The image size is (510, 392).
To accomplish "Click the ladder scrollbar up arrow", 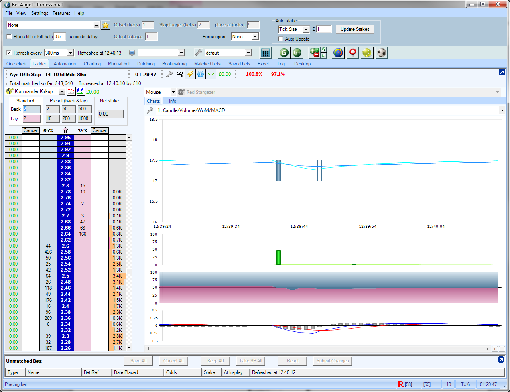I will point(129,138).
